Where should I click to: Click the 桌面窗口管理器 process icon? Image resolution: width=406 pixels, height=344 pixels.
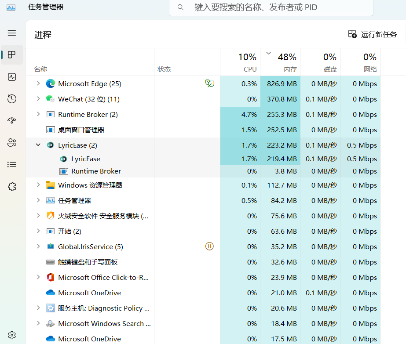click(51, 130)
